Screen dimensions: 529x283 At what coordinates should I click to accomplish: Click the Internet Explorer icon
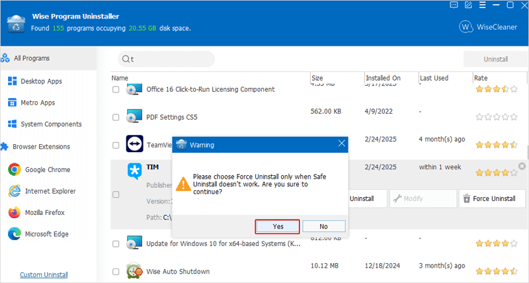click(14, 191)
